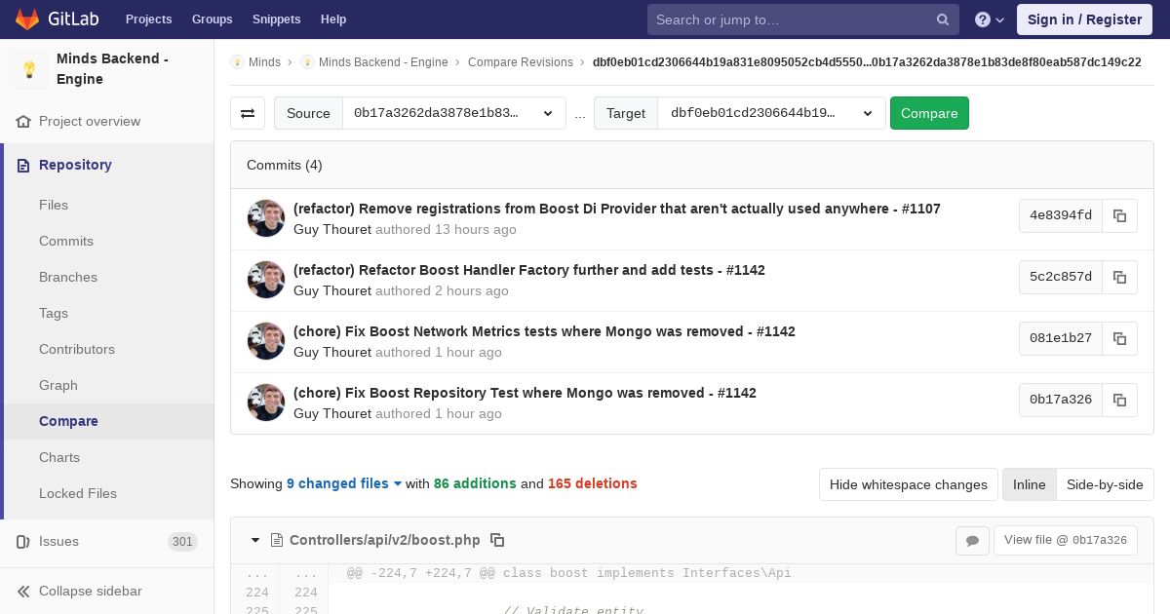Switch diff view to Inline
The width and height of the screenshot is (1170, 614).
click(x=1029, y=484)
